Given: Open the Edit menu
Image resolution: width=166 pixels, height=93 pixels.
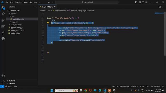Looking at the screenshot, I should 11,2.
